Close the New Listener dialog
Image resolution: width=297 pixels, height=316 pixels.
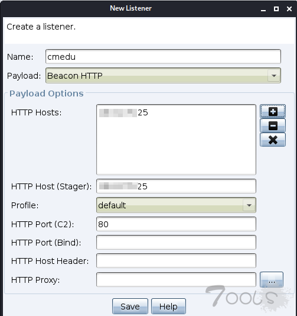289,9
